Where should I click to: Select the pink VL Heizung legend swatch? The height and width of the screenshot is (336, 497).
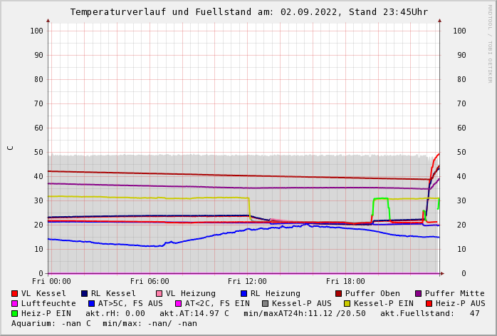tap(159, 293)
